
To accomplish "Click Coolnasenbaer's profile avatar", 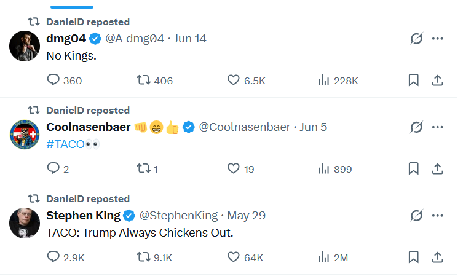I will [25, 135].
